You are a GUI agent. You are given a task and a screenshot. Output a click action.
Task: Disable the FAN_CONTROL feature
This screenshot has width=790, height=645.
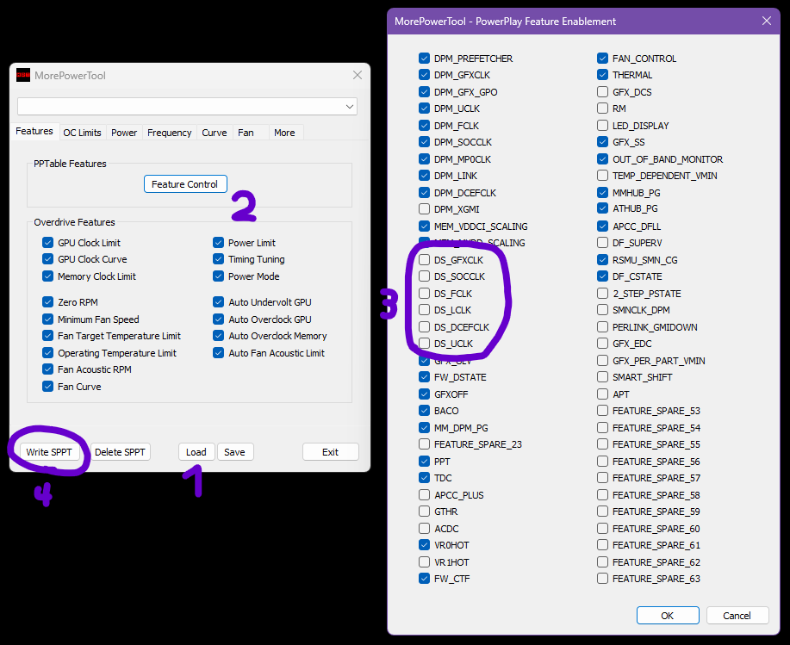click(601, 58)
